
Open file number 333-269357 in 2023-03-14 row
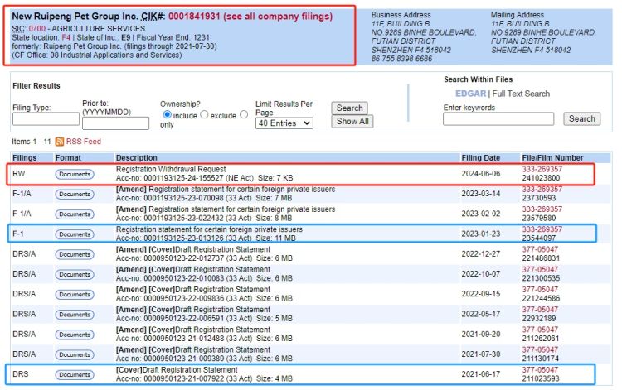point(542,190)
